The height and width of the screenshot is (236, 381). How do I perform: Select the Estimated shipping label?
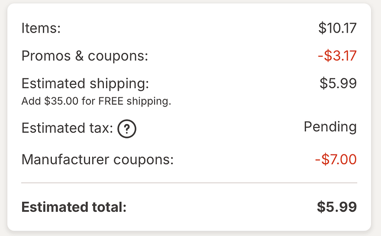click(x=85, y=84)
